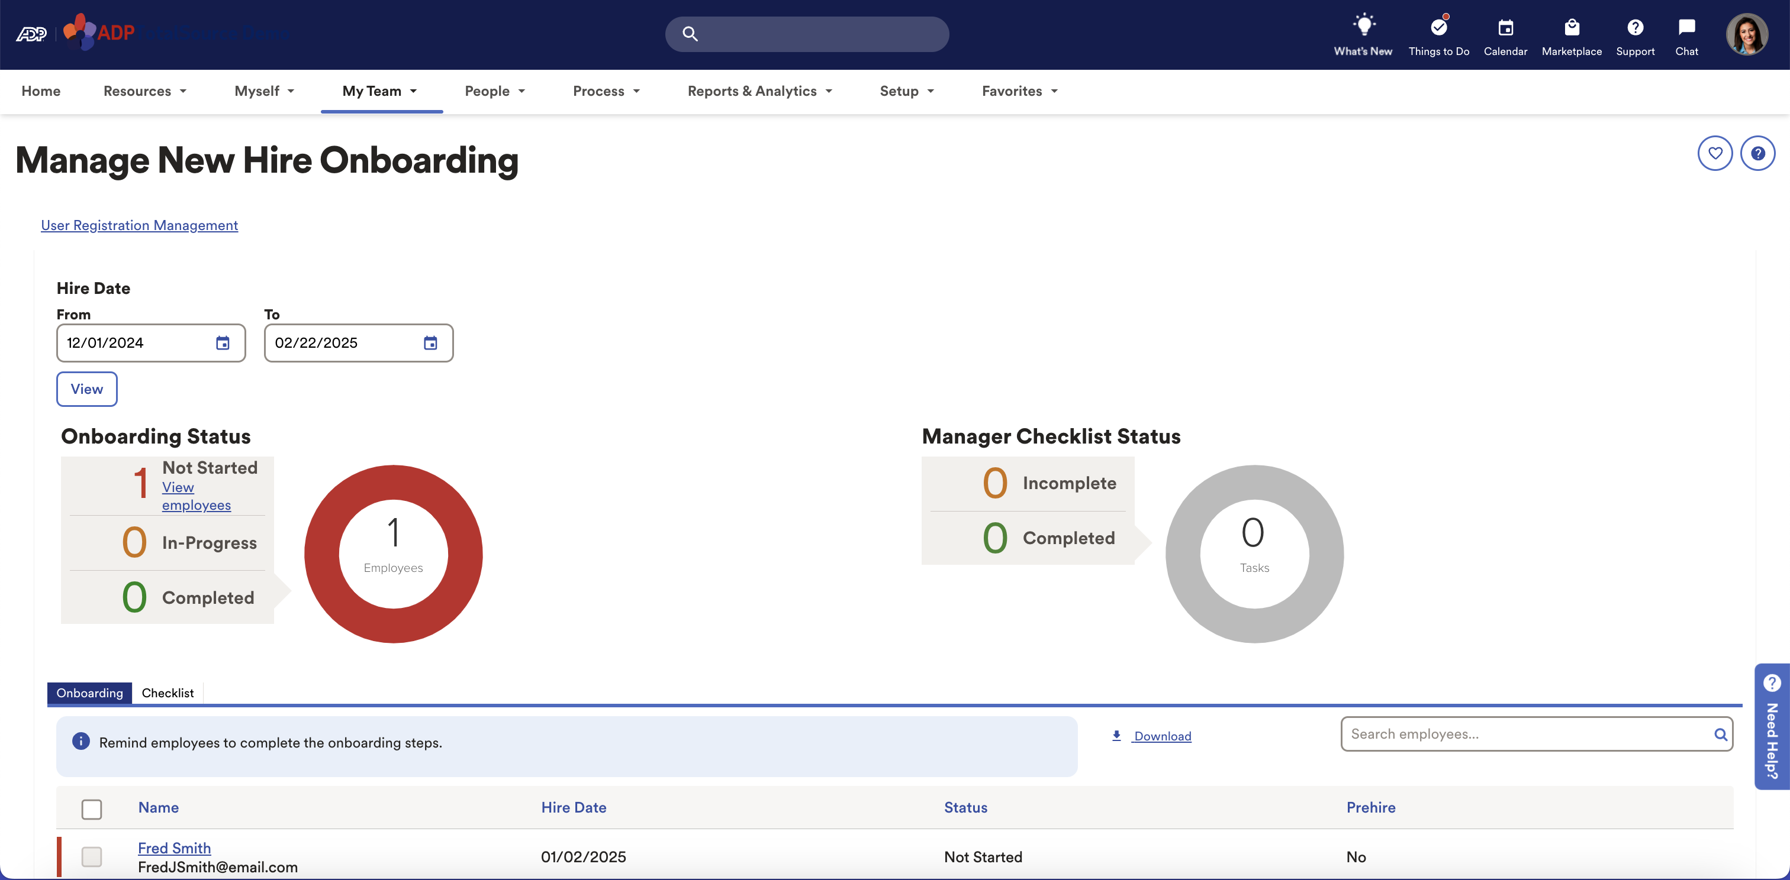
Task: Click the View button under Hire Date
Action: point(87,389)
